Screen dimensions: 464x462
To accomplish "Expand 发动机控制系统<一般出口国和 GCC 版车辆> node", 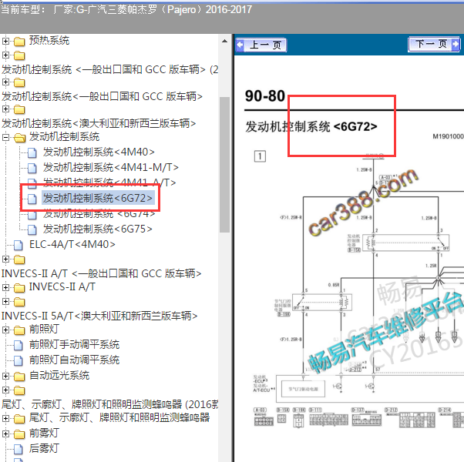I will 5,82.
